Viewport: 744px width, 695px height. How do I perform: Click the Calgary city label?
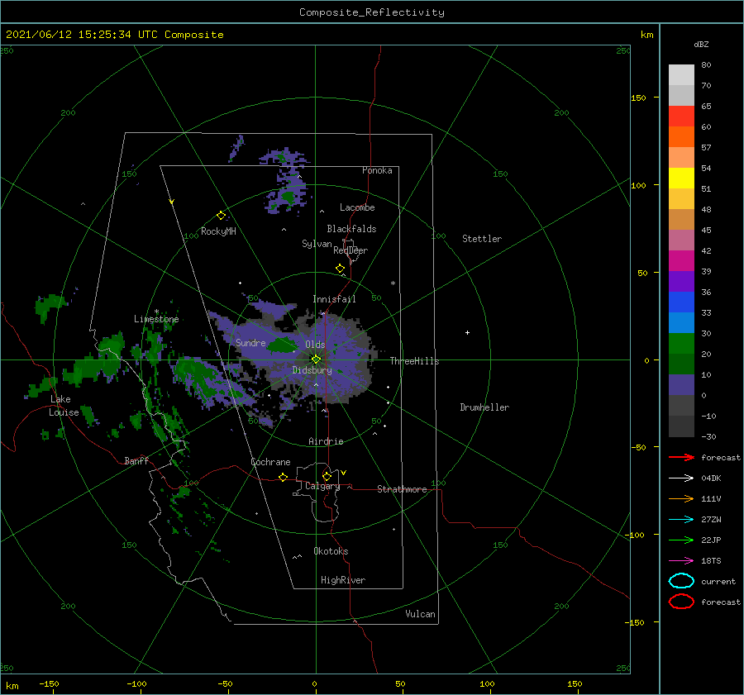click(322, 486)
